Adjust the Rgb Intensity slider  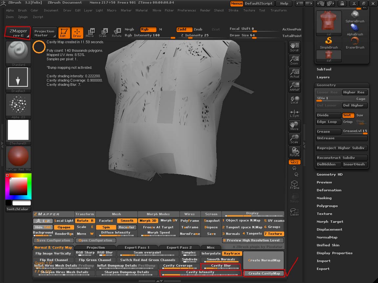[150, 36]
